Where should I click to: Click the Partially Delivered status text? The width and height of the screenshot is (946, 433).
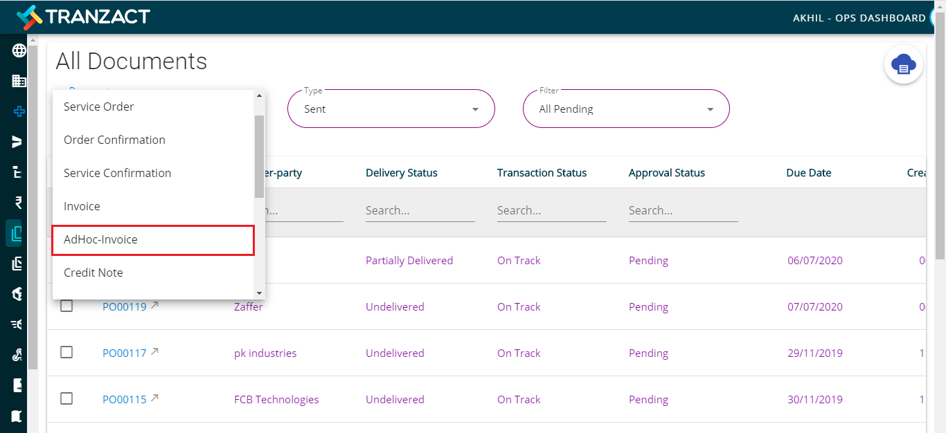(409, 260)
